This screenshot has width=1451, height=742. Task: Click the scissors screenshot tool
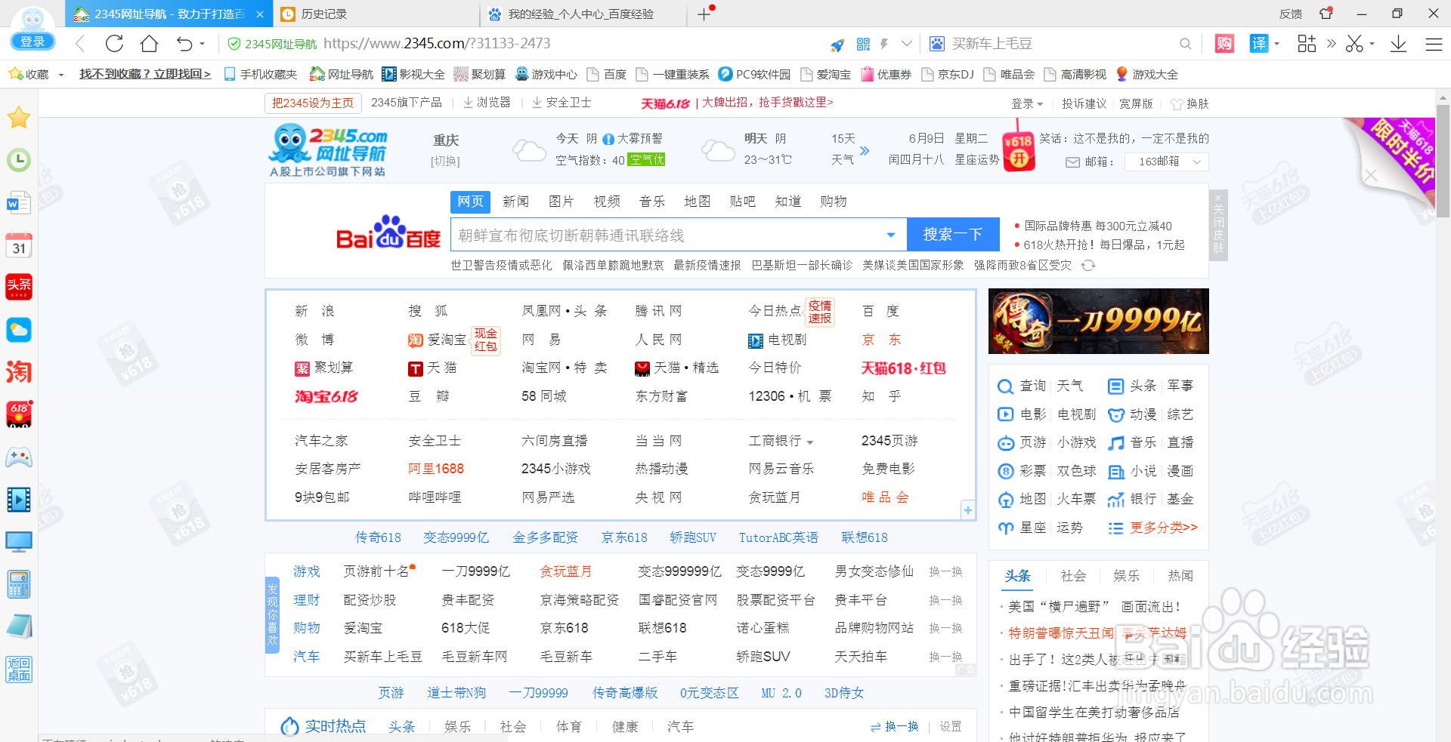click(x=1354, y=44)
